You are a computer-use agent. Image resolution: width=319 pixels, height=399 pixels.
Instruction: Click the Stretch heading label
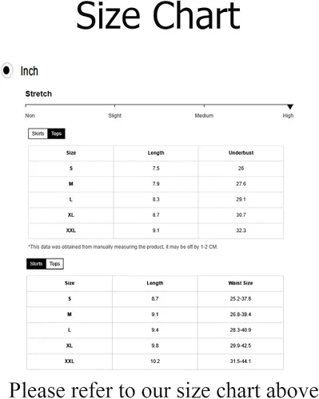[x=38, y=93]
